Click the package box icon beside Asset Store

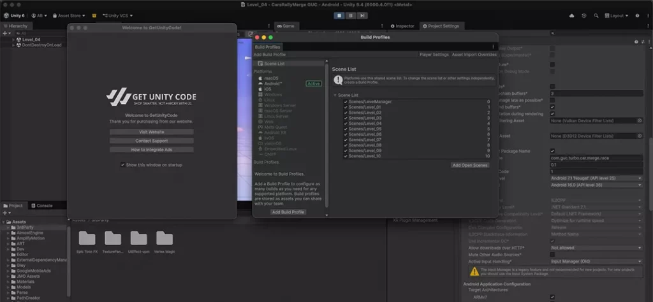[94, 15]
